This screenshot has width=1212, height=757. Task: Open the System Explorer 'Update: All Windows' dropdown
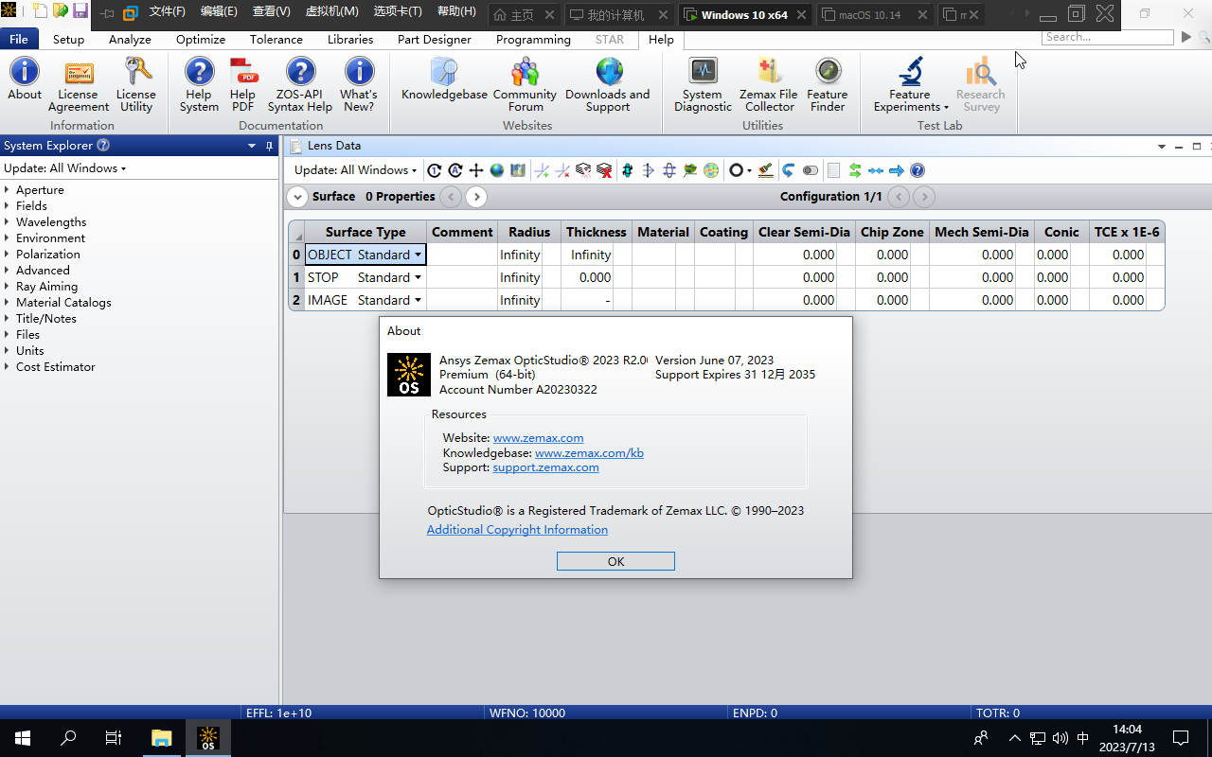pos(65,168)
